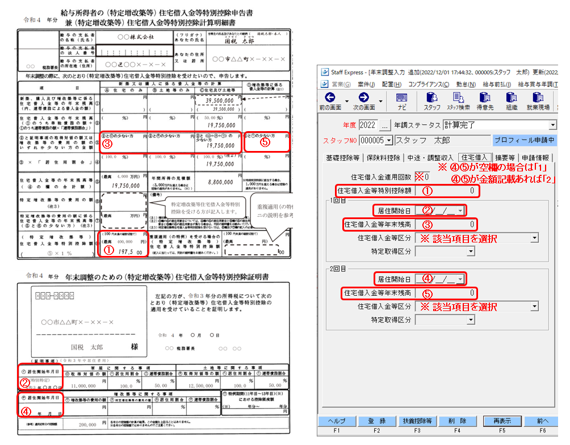Open the 年調ステータス dropdown
The height and width of the screenshot is (445, 570).
552,125
